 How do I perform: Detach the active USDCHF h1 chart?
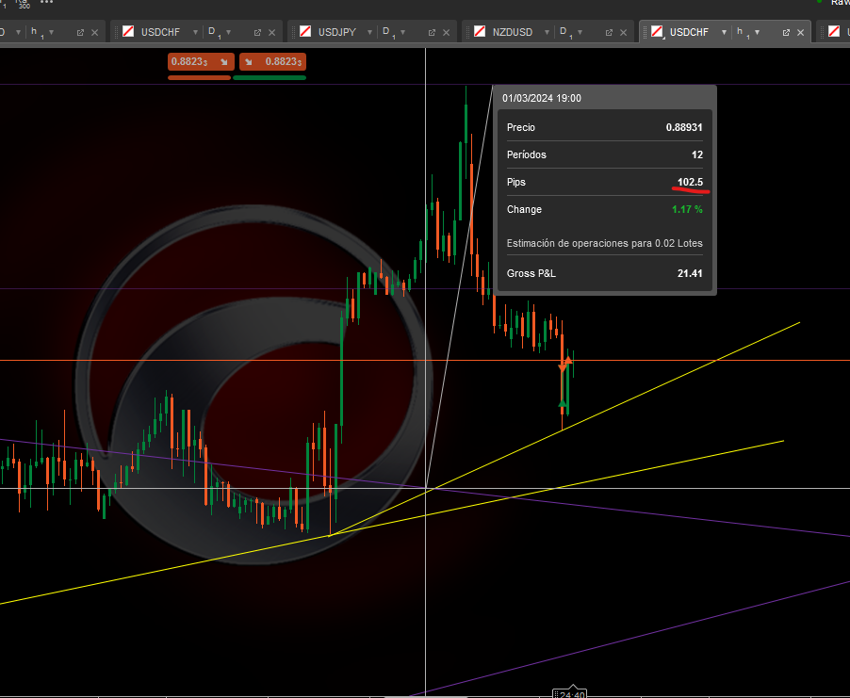[786, 33]
